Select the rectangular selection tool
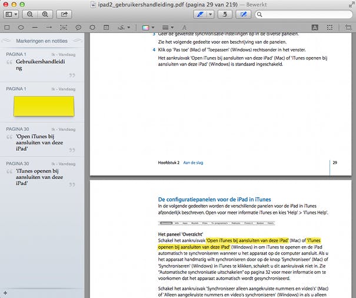This screenshot has width=356, height=298. coord(330,28)
